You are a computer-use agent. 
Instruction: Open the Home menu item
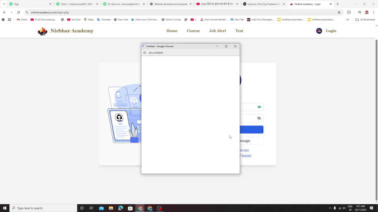coord(172,31)
